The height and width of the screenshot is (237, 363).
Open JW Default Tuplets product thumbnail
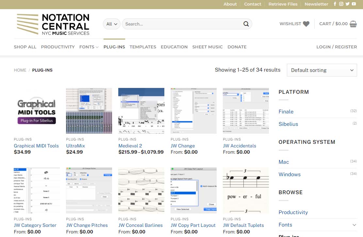click(x=246, y=191)
